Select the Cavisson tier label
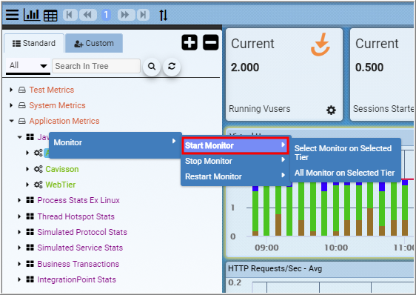 62,169
